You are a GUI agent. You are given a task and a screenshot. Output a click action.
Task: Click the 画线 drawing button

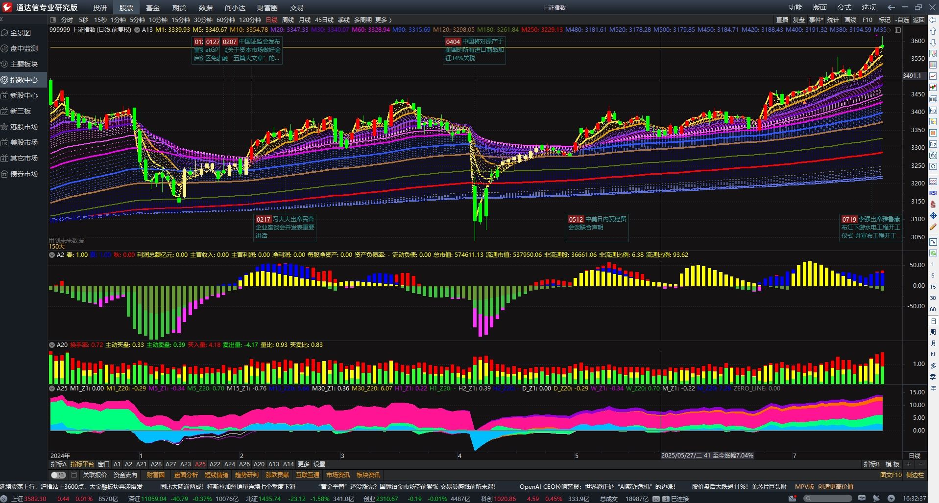point(850,20)
